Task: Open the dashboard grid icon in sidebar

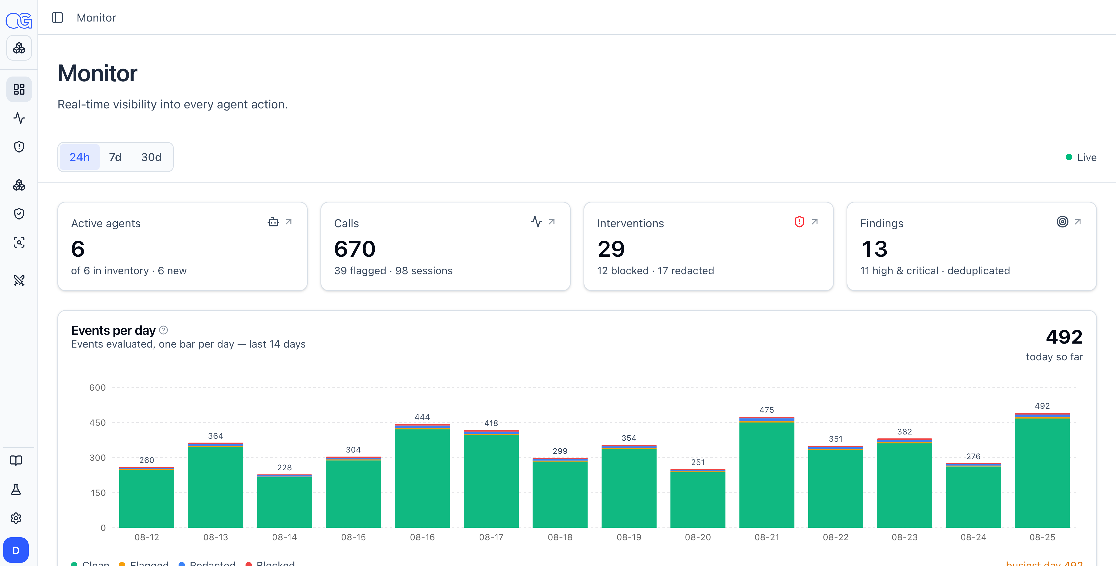Action: click(19, 89)
